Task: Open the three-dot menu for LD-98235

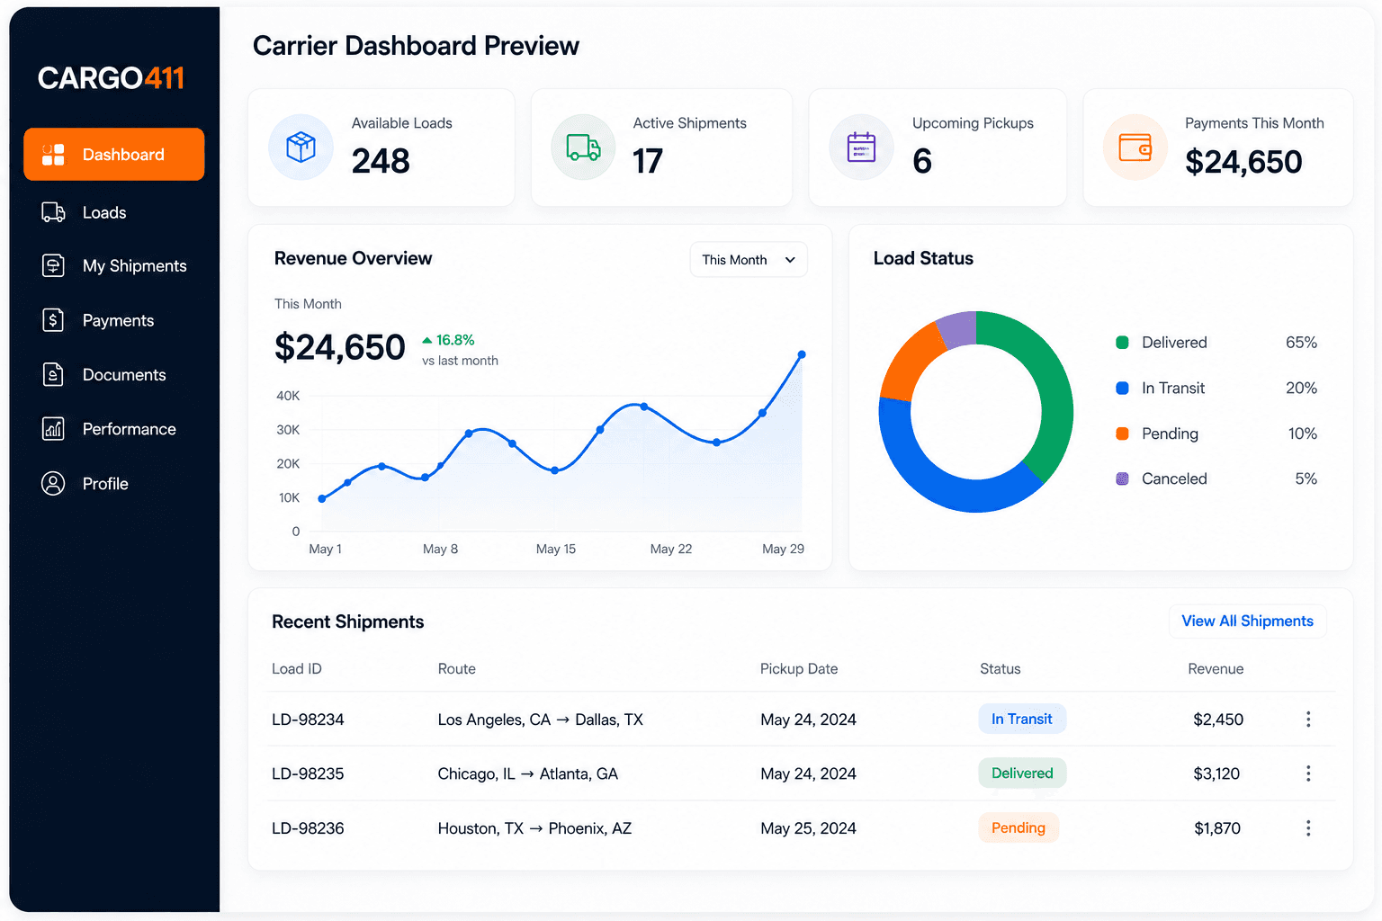Action: pyautogui.click(x=1308, y=773)
